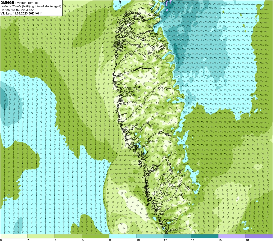Click the scale label '14'
Viewport: 273px width, 242px height.
point(192,240)
